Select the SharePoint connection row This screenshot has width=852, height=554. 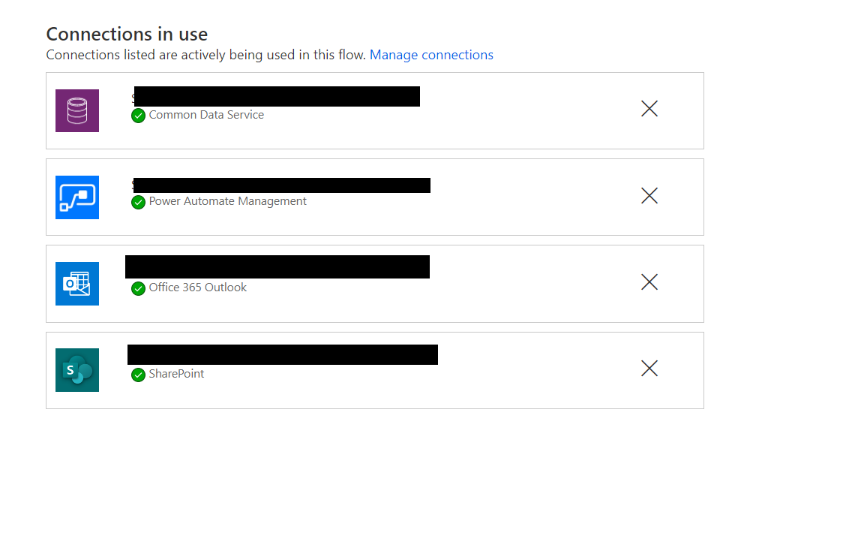(375, 370)
